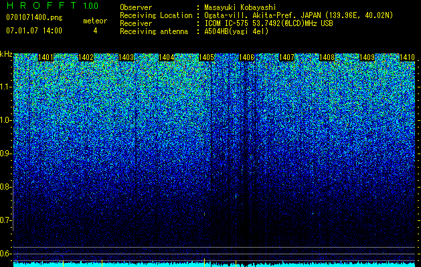Image resolution: width=421 pixels, height=267 pixels.
Task: Click the 1404 time marker label
Action: point(167,57)
